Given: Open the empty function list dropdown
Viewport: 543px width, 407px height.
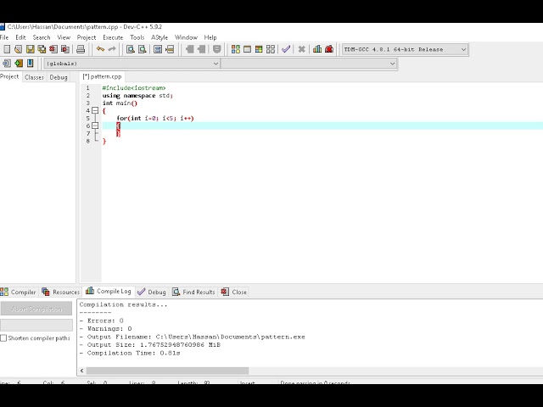Looking at the screenshot, I should (x=309, y=64).
